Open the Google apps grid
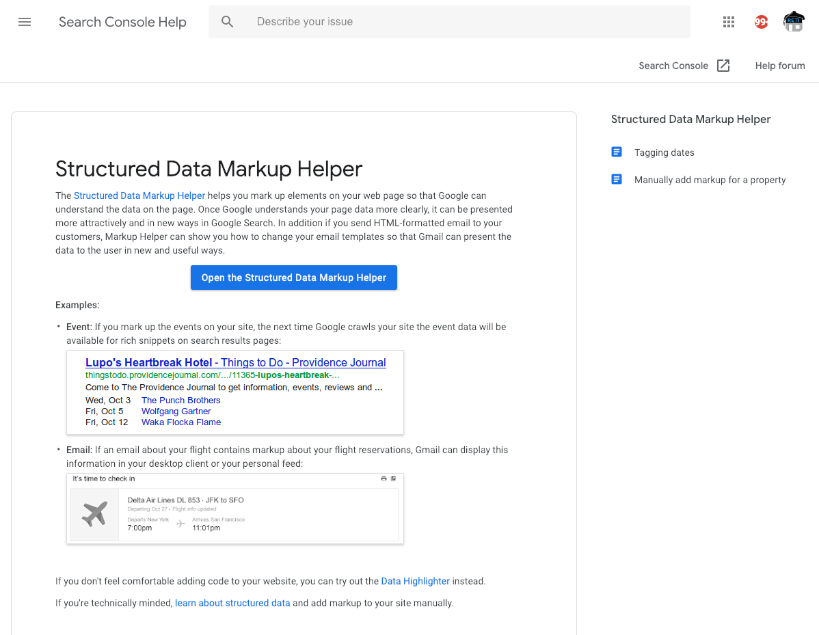 [x=729, y=22]
